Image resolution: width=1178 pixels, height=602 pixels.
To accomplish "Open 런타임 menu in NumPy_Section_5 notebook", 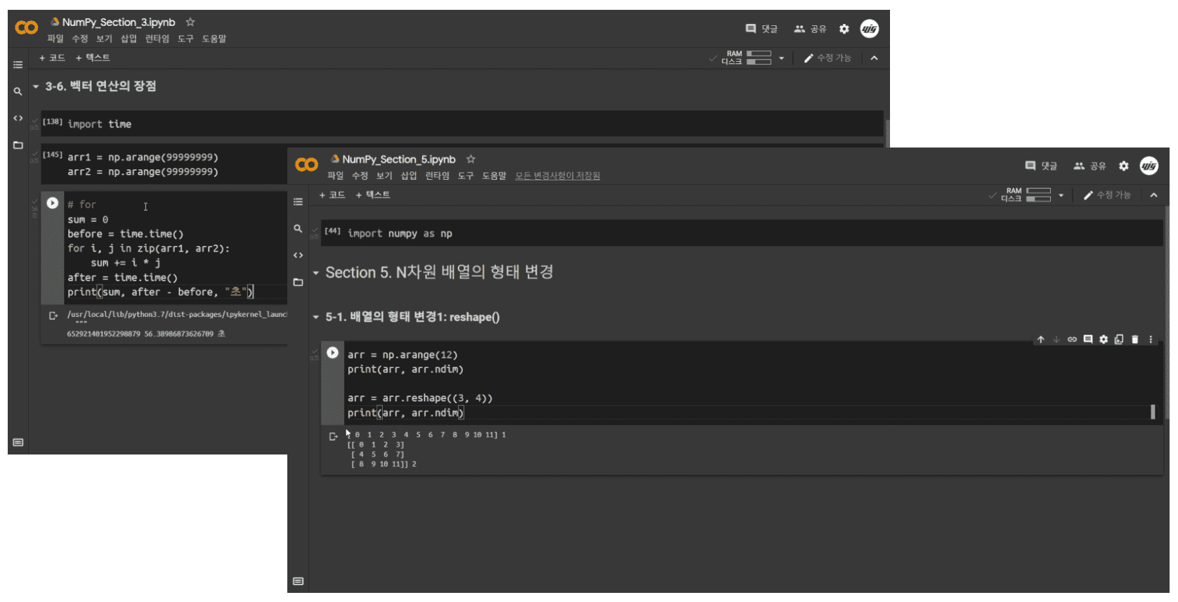I will pyautogui.click(x=437, y=176).
